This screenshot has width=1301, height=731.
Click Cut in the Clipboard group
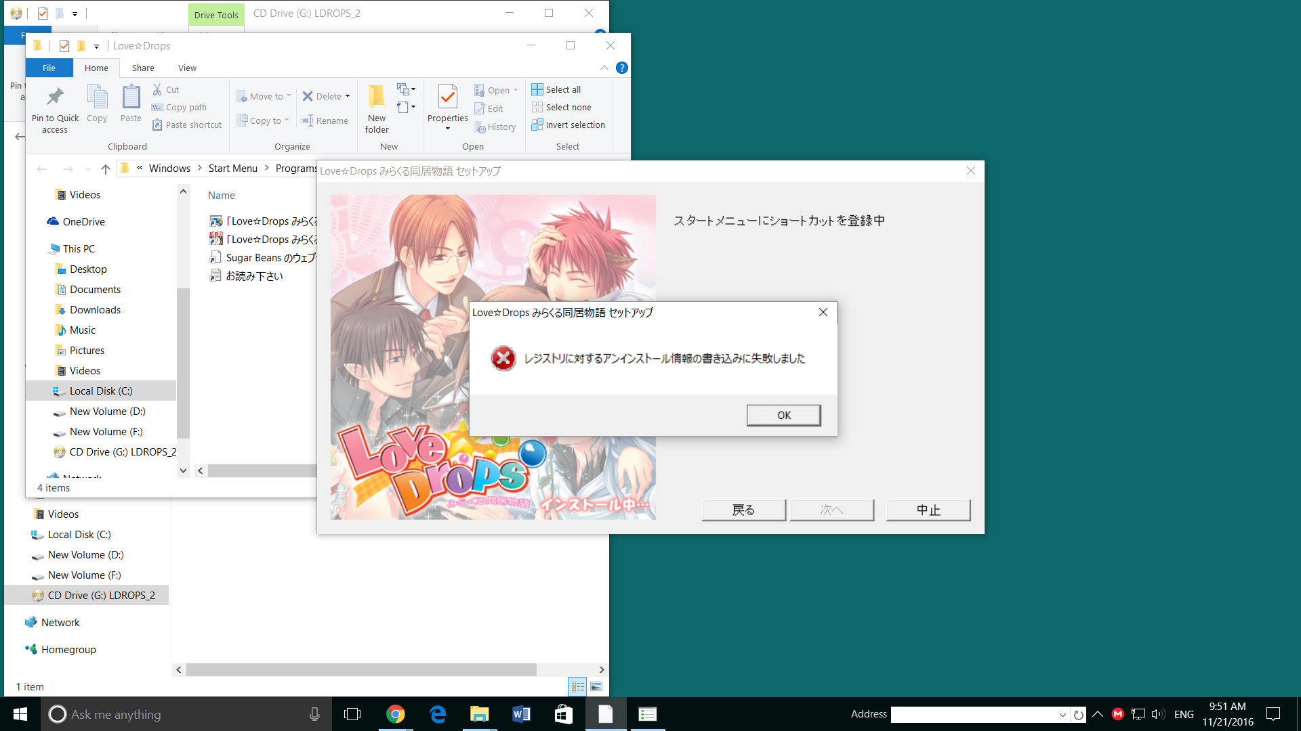coord(166,89)
